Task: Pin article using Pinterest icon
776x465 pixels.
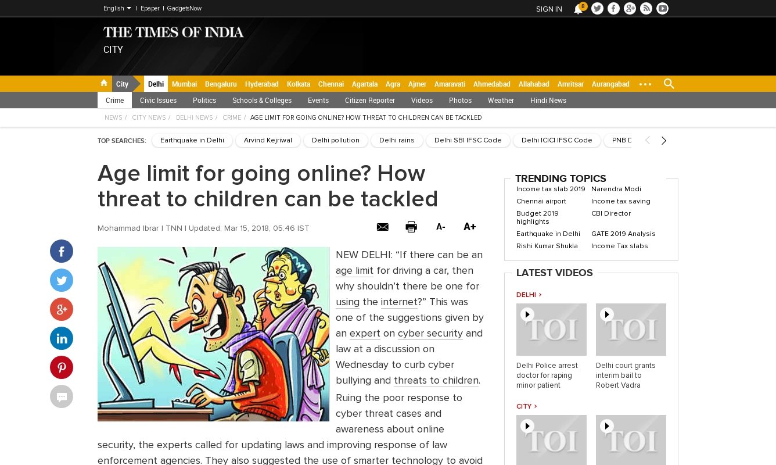Action: point(62,367)
